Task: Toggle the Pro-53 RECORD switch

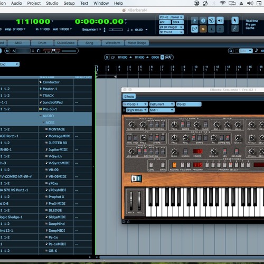Action: pos(174,165)
